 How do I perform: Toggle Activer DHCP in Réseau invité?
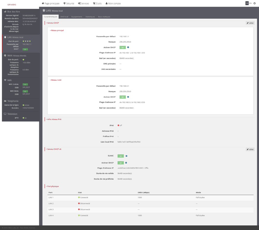(122, 97)
